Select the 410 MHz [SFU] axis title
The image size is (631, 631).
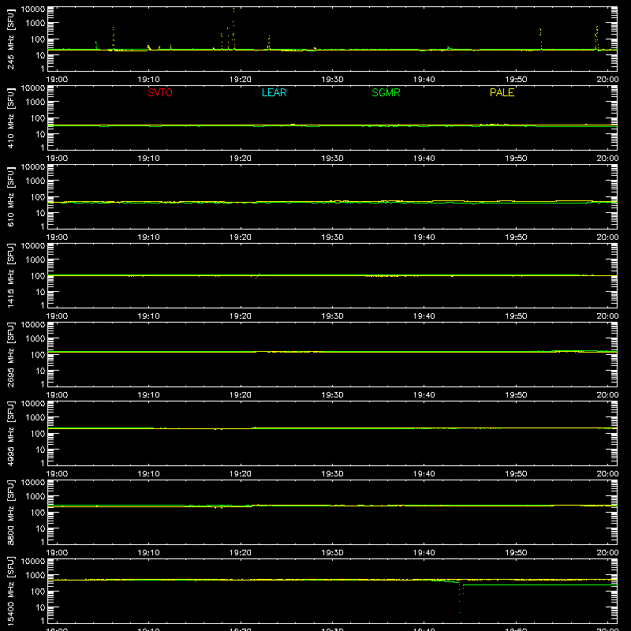click(x=10, y=118)
